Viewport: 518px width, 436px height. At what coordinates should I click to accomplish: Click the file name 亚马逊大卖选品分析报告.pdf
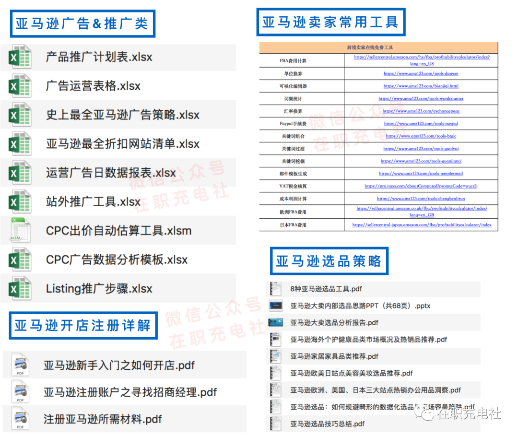tap(334, 323)
